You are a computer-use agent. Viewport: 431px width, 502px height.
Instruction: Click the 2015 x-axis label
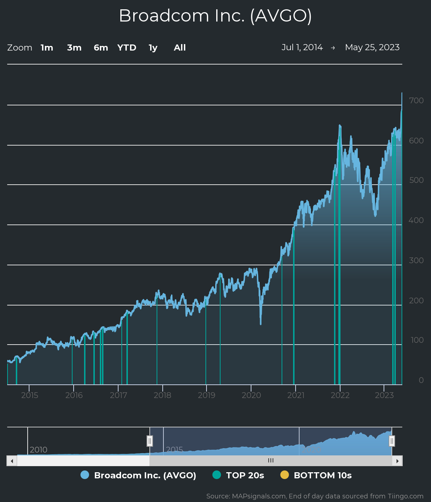(29, 395)
